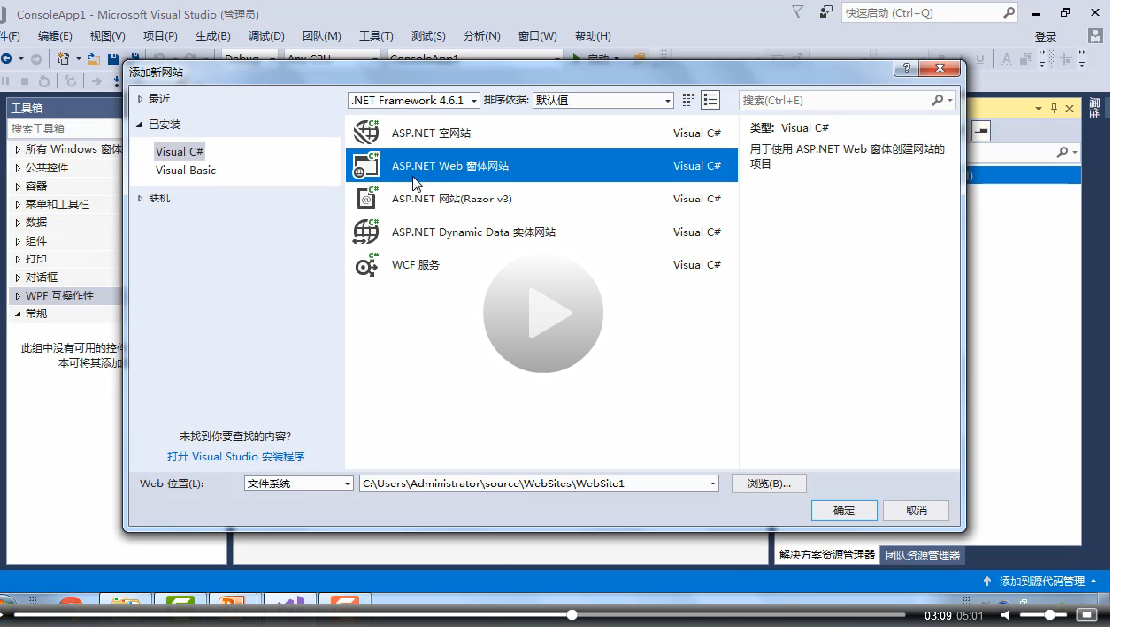Click the new project toolbar icon

click(x=65, y=58)
